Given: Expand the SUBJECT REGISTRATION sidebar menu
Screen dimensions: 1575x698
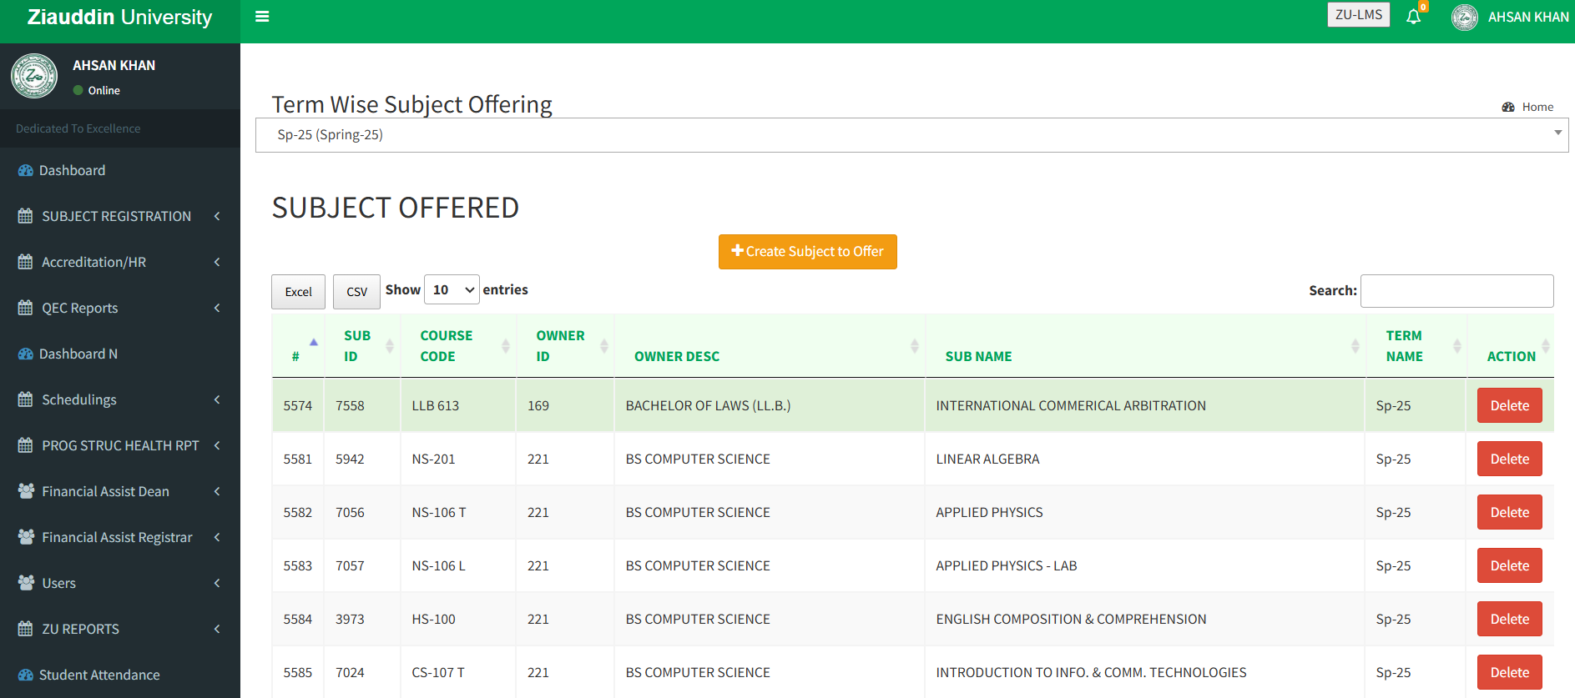Looking at the screenshot, I should coord(117,216).
